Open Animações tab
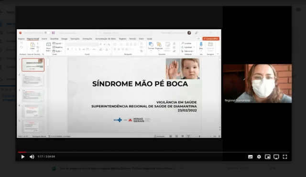The height and width of the screenshot is (177, 306). (87, 39)
